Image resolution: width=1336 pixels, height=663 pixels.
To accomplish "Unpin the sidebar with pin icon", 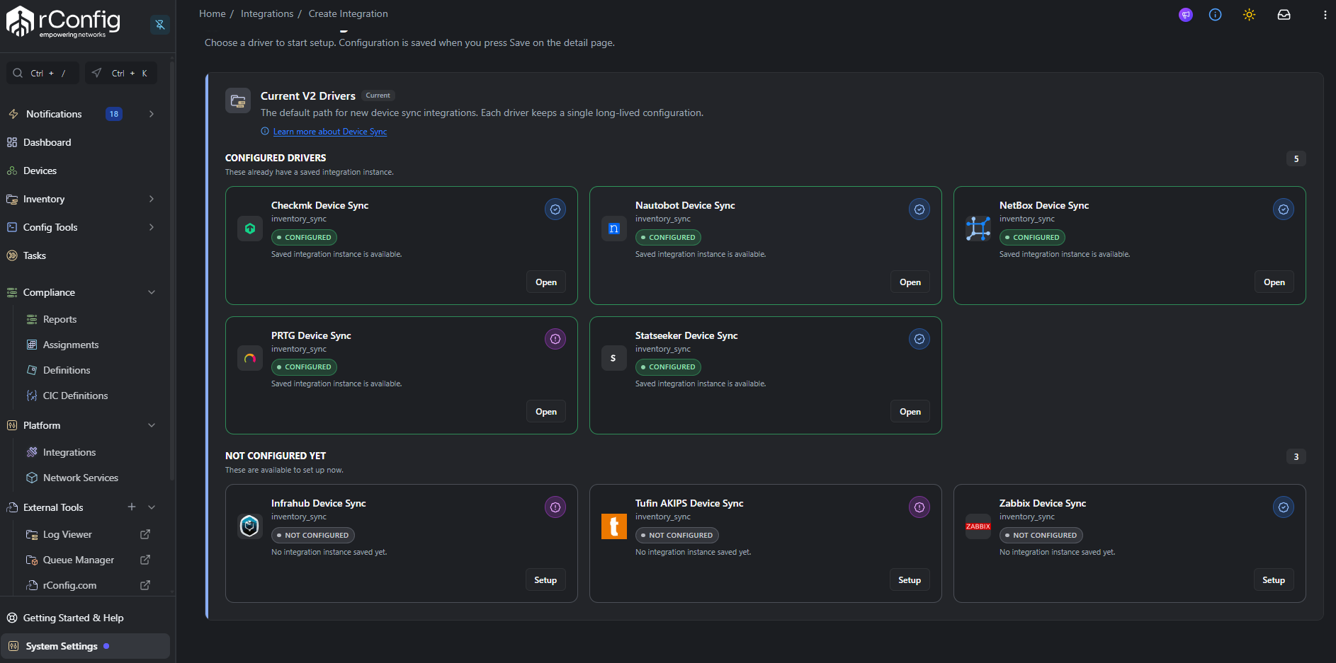I will tap(160, 25).
